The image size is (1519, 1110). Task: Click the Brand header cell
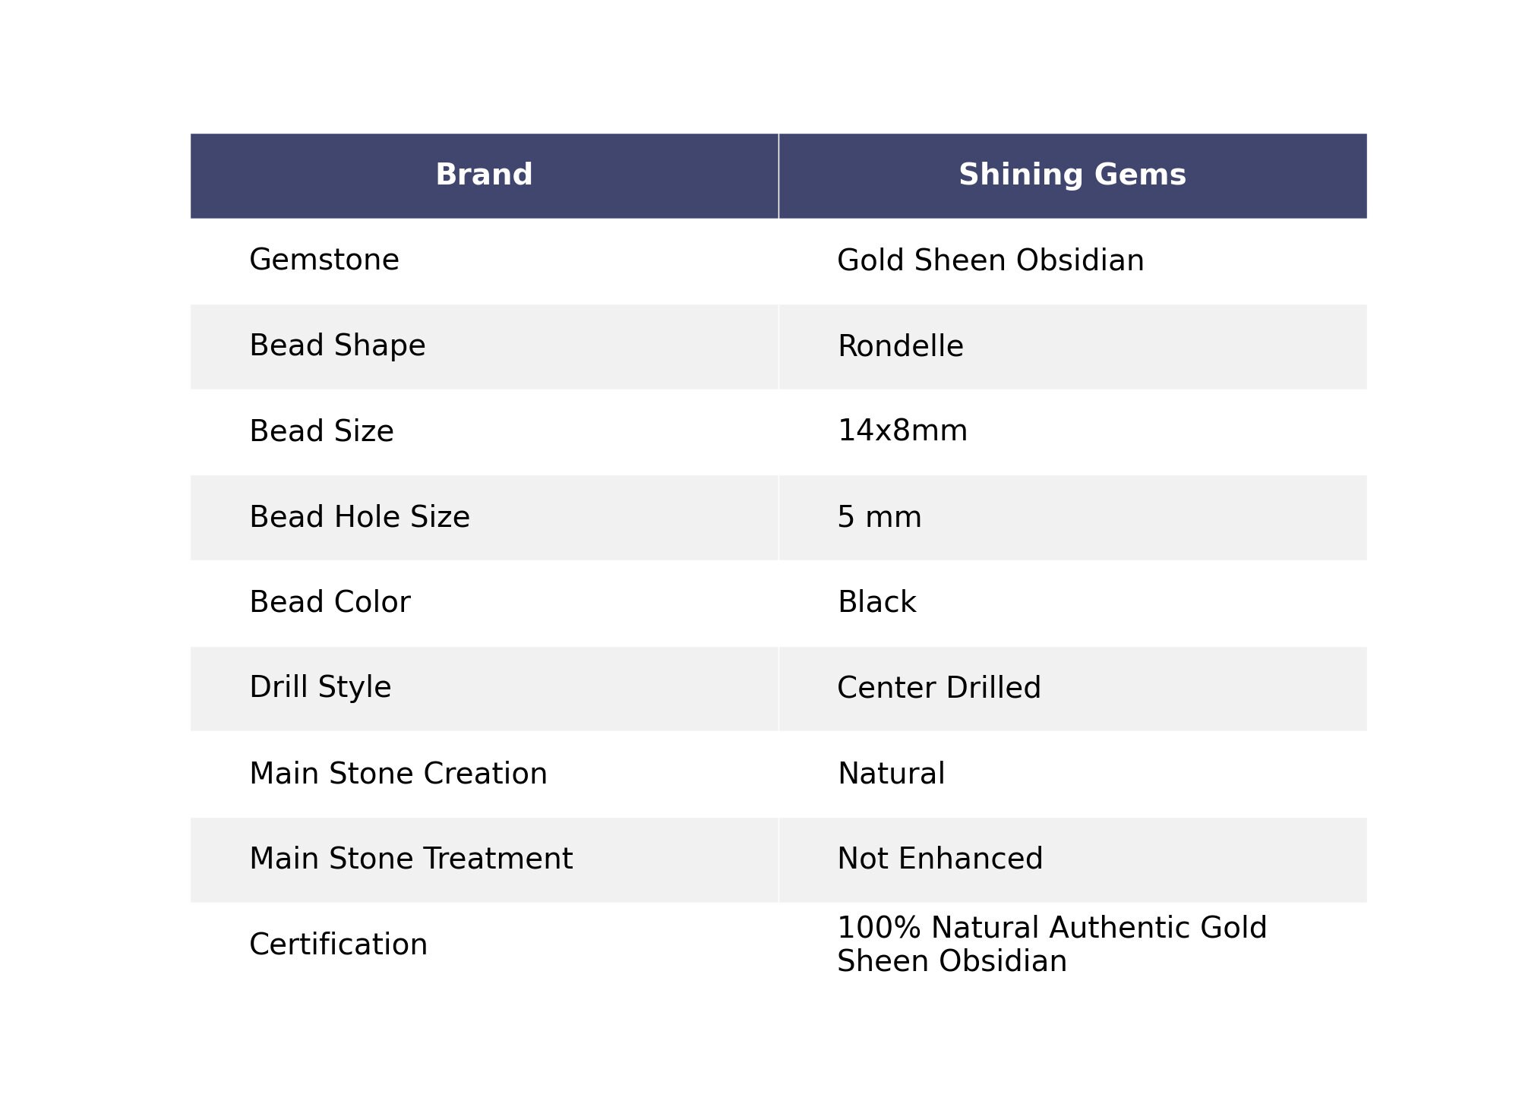point(484,175)
